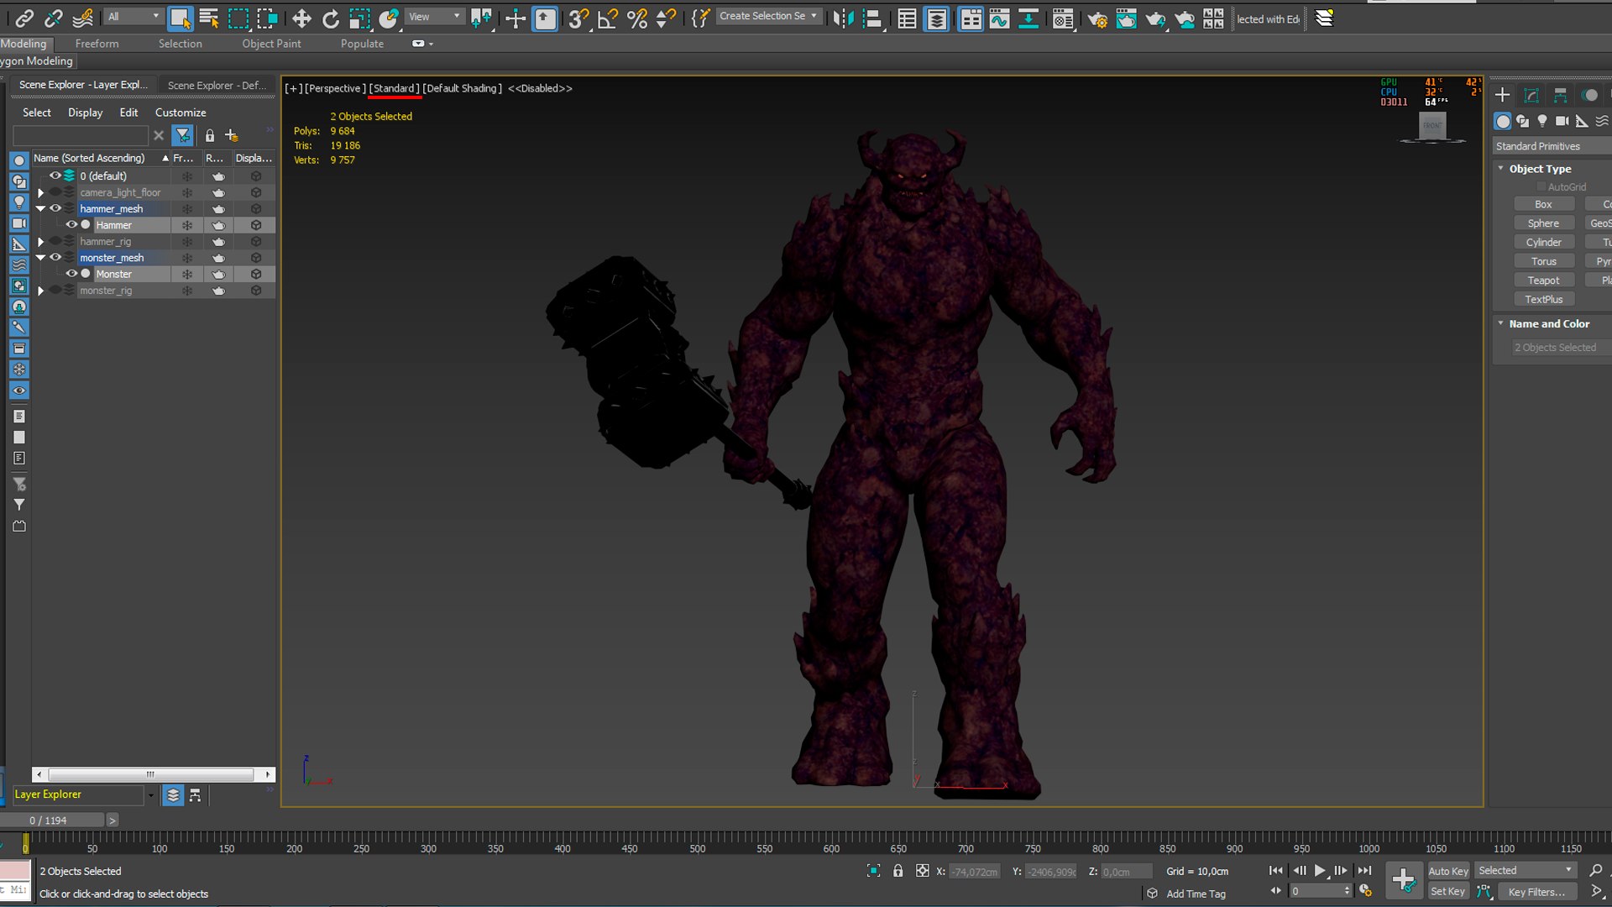Open the Curve Editor icon
The image size is (1612, 907).
coord(999,18)
